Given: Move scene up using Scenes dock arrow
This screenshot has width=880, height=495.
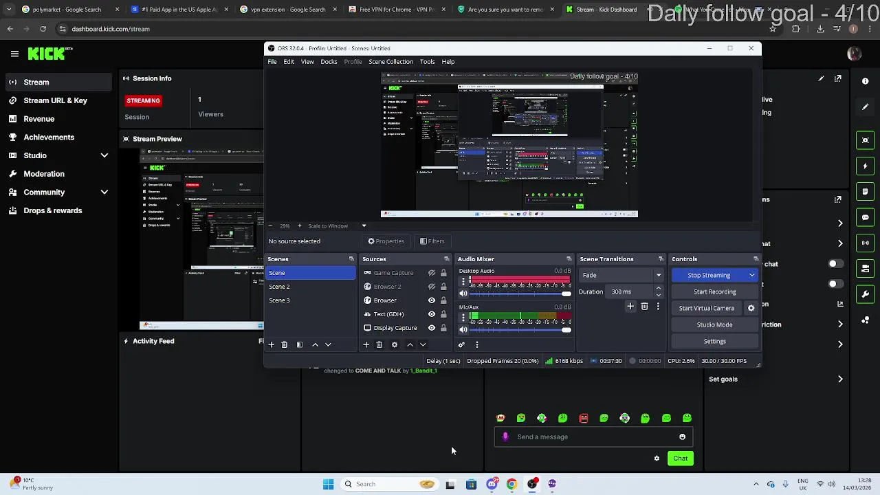Looking at the screenshot, I should 315,344.
